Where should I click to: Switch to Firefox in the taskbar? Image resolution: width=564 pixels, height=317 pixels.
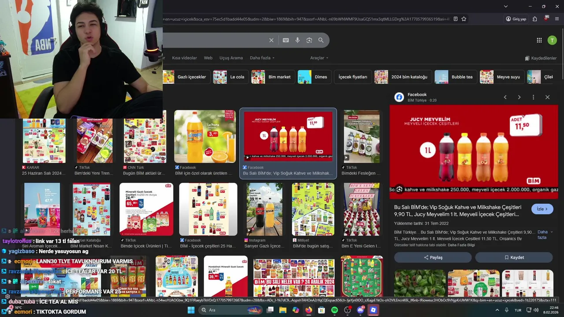[308, 310]
